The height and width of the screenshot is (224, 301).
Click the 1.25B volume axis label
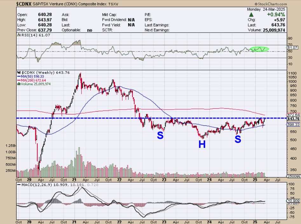click(x=10, y=146)
